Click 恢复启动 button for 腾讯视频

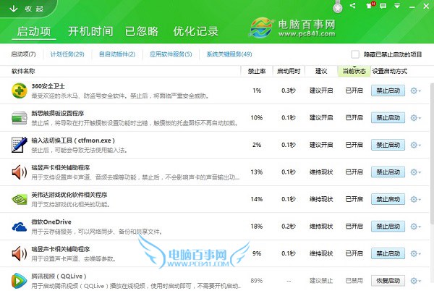pos(387,280)
